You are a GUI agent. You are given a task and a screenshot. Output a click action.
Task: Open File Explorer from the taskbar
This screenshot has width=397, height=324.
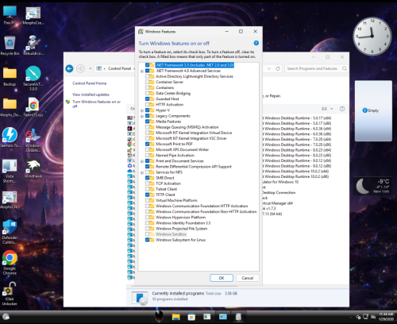point(175,317)
